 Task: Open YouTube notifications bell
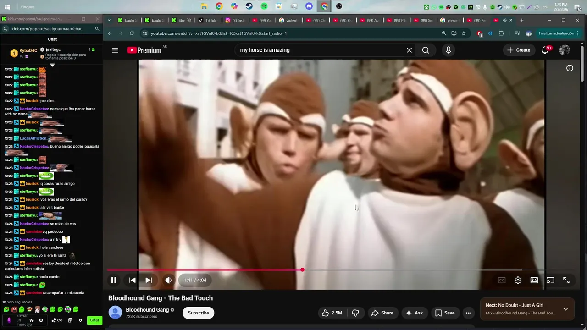tap(545, 50)
